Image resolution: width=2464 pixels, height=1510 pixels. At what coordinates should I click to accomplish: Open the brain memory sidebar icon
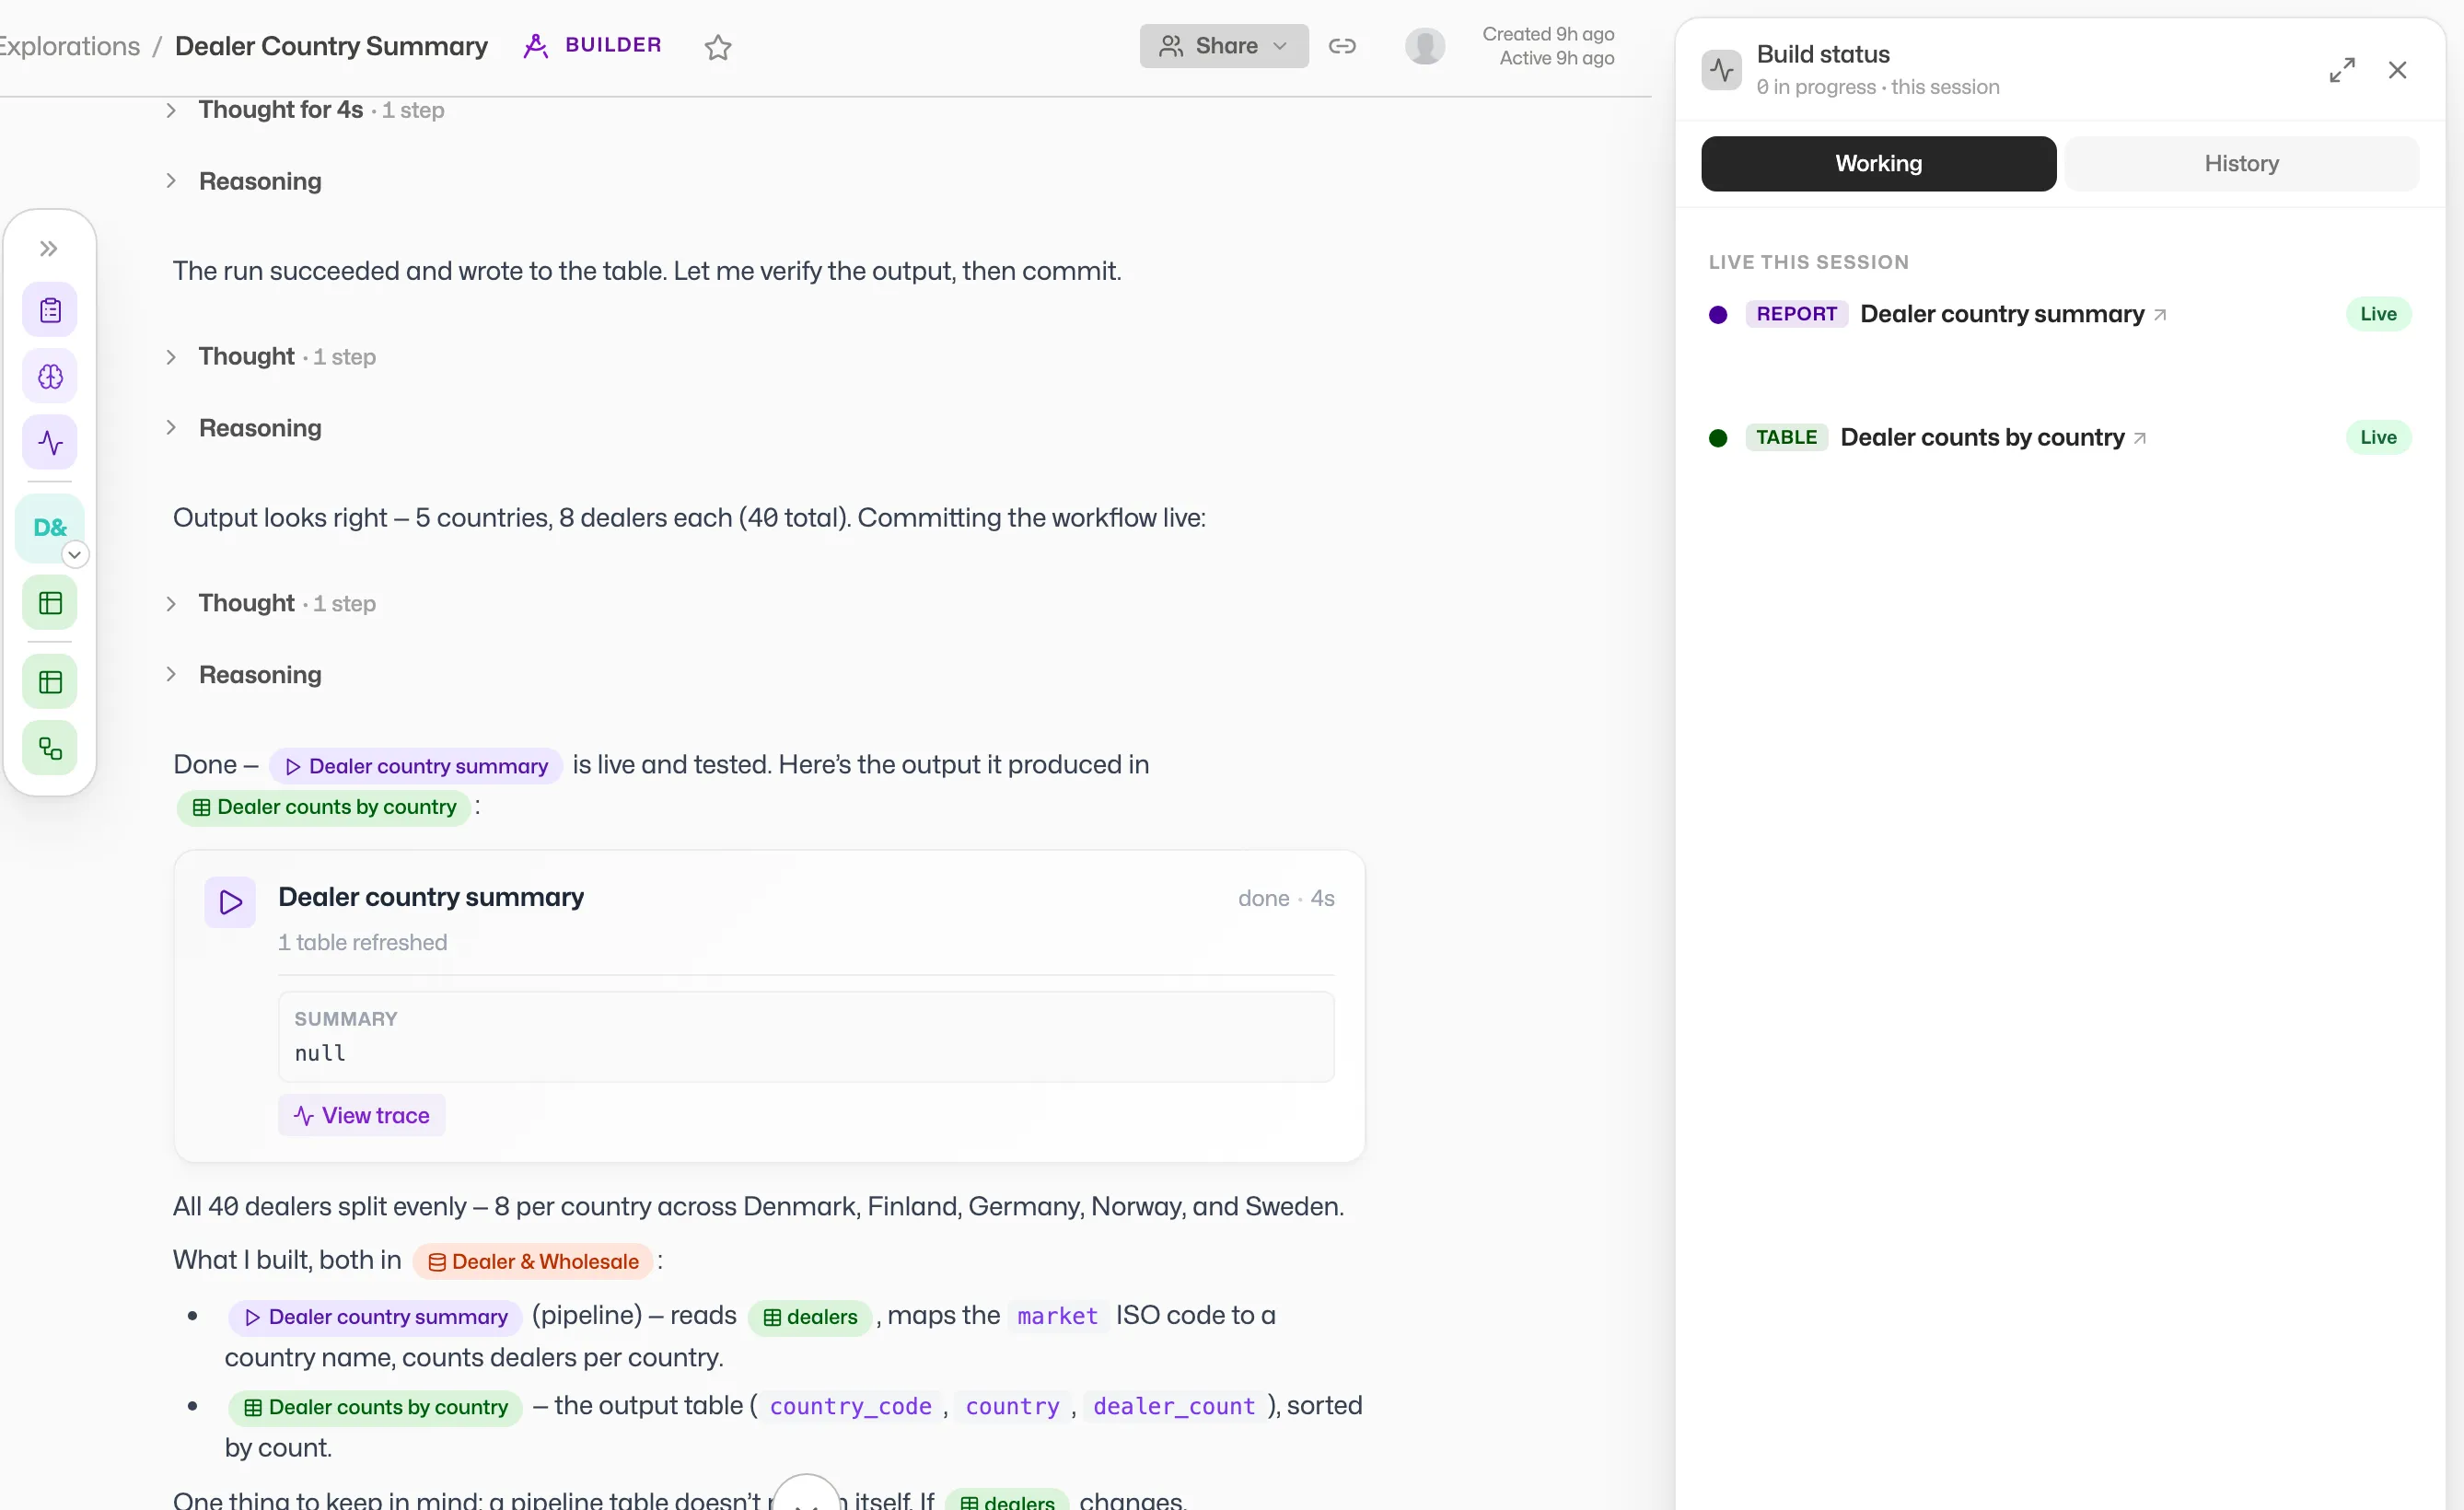tap(50, 376)
